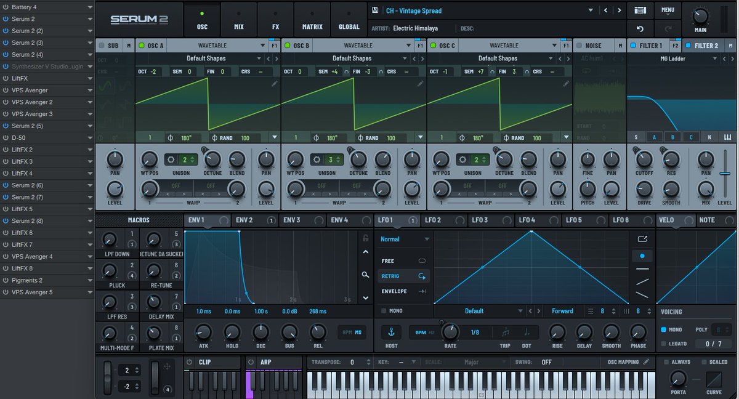Screen dimensions: 739x399
Task: Open the MENU button
Action: (668, 10)
